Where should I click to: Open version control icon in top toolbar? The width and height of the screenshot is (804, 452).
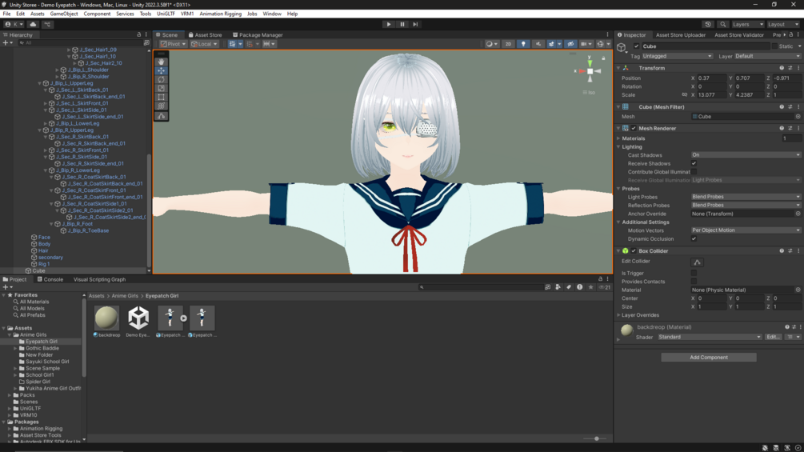click(x=47, y=24)
